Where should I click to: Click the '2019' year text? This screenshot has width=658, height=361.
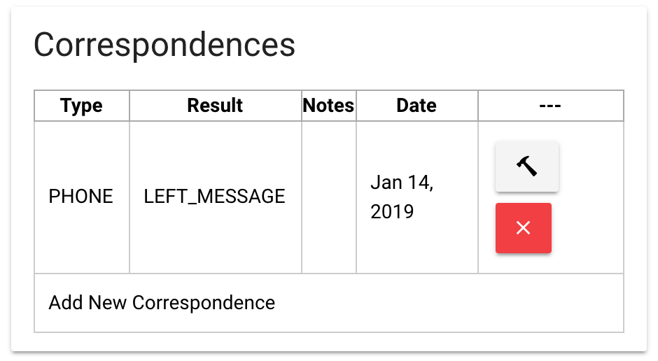[392, 211]
